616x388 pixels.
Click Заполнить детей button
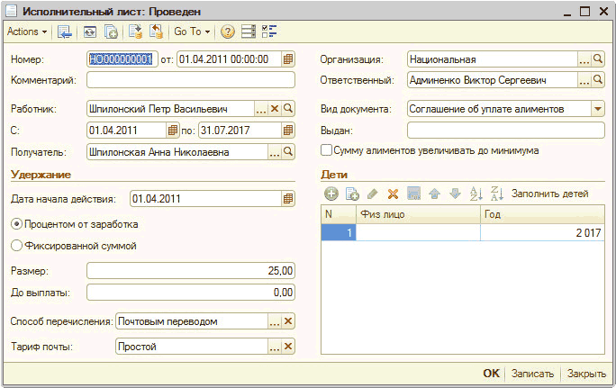coord(549,194)
